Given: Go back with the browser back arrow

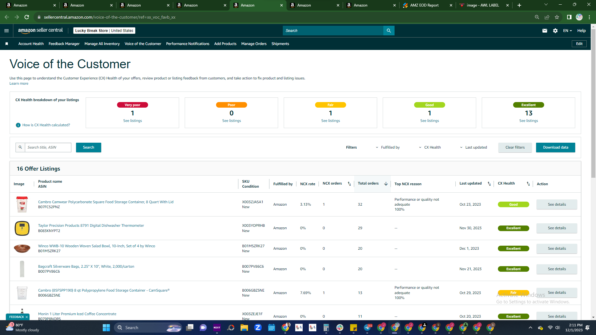Looking at the screenshot, I should click(7, 17).
